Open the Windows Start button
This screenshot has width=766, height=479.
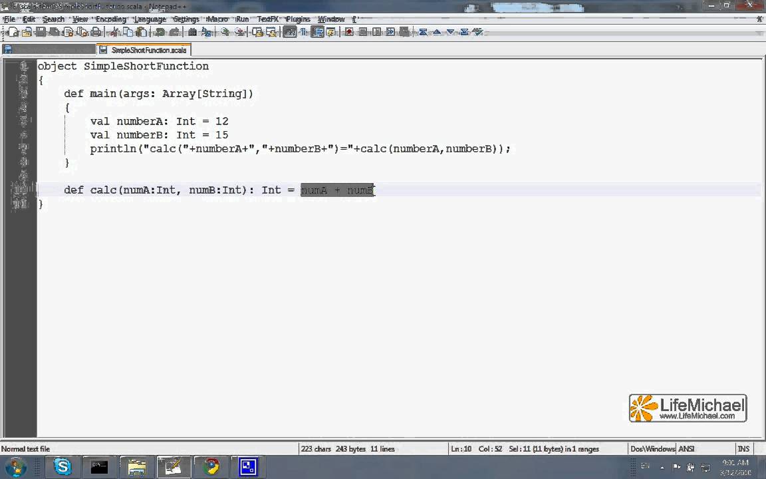pos(16,467)
